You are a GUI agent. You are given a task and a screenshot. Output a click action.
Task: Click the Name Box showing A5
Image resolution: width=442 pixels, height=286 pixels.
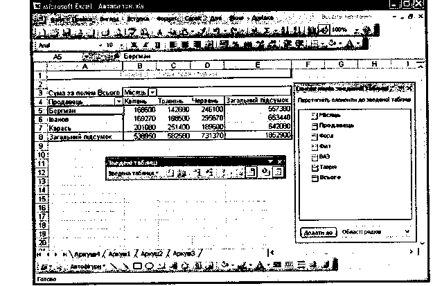(59, 57)
